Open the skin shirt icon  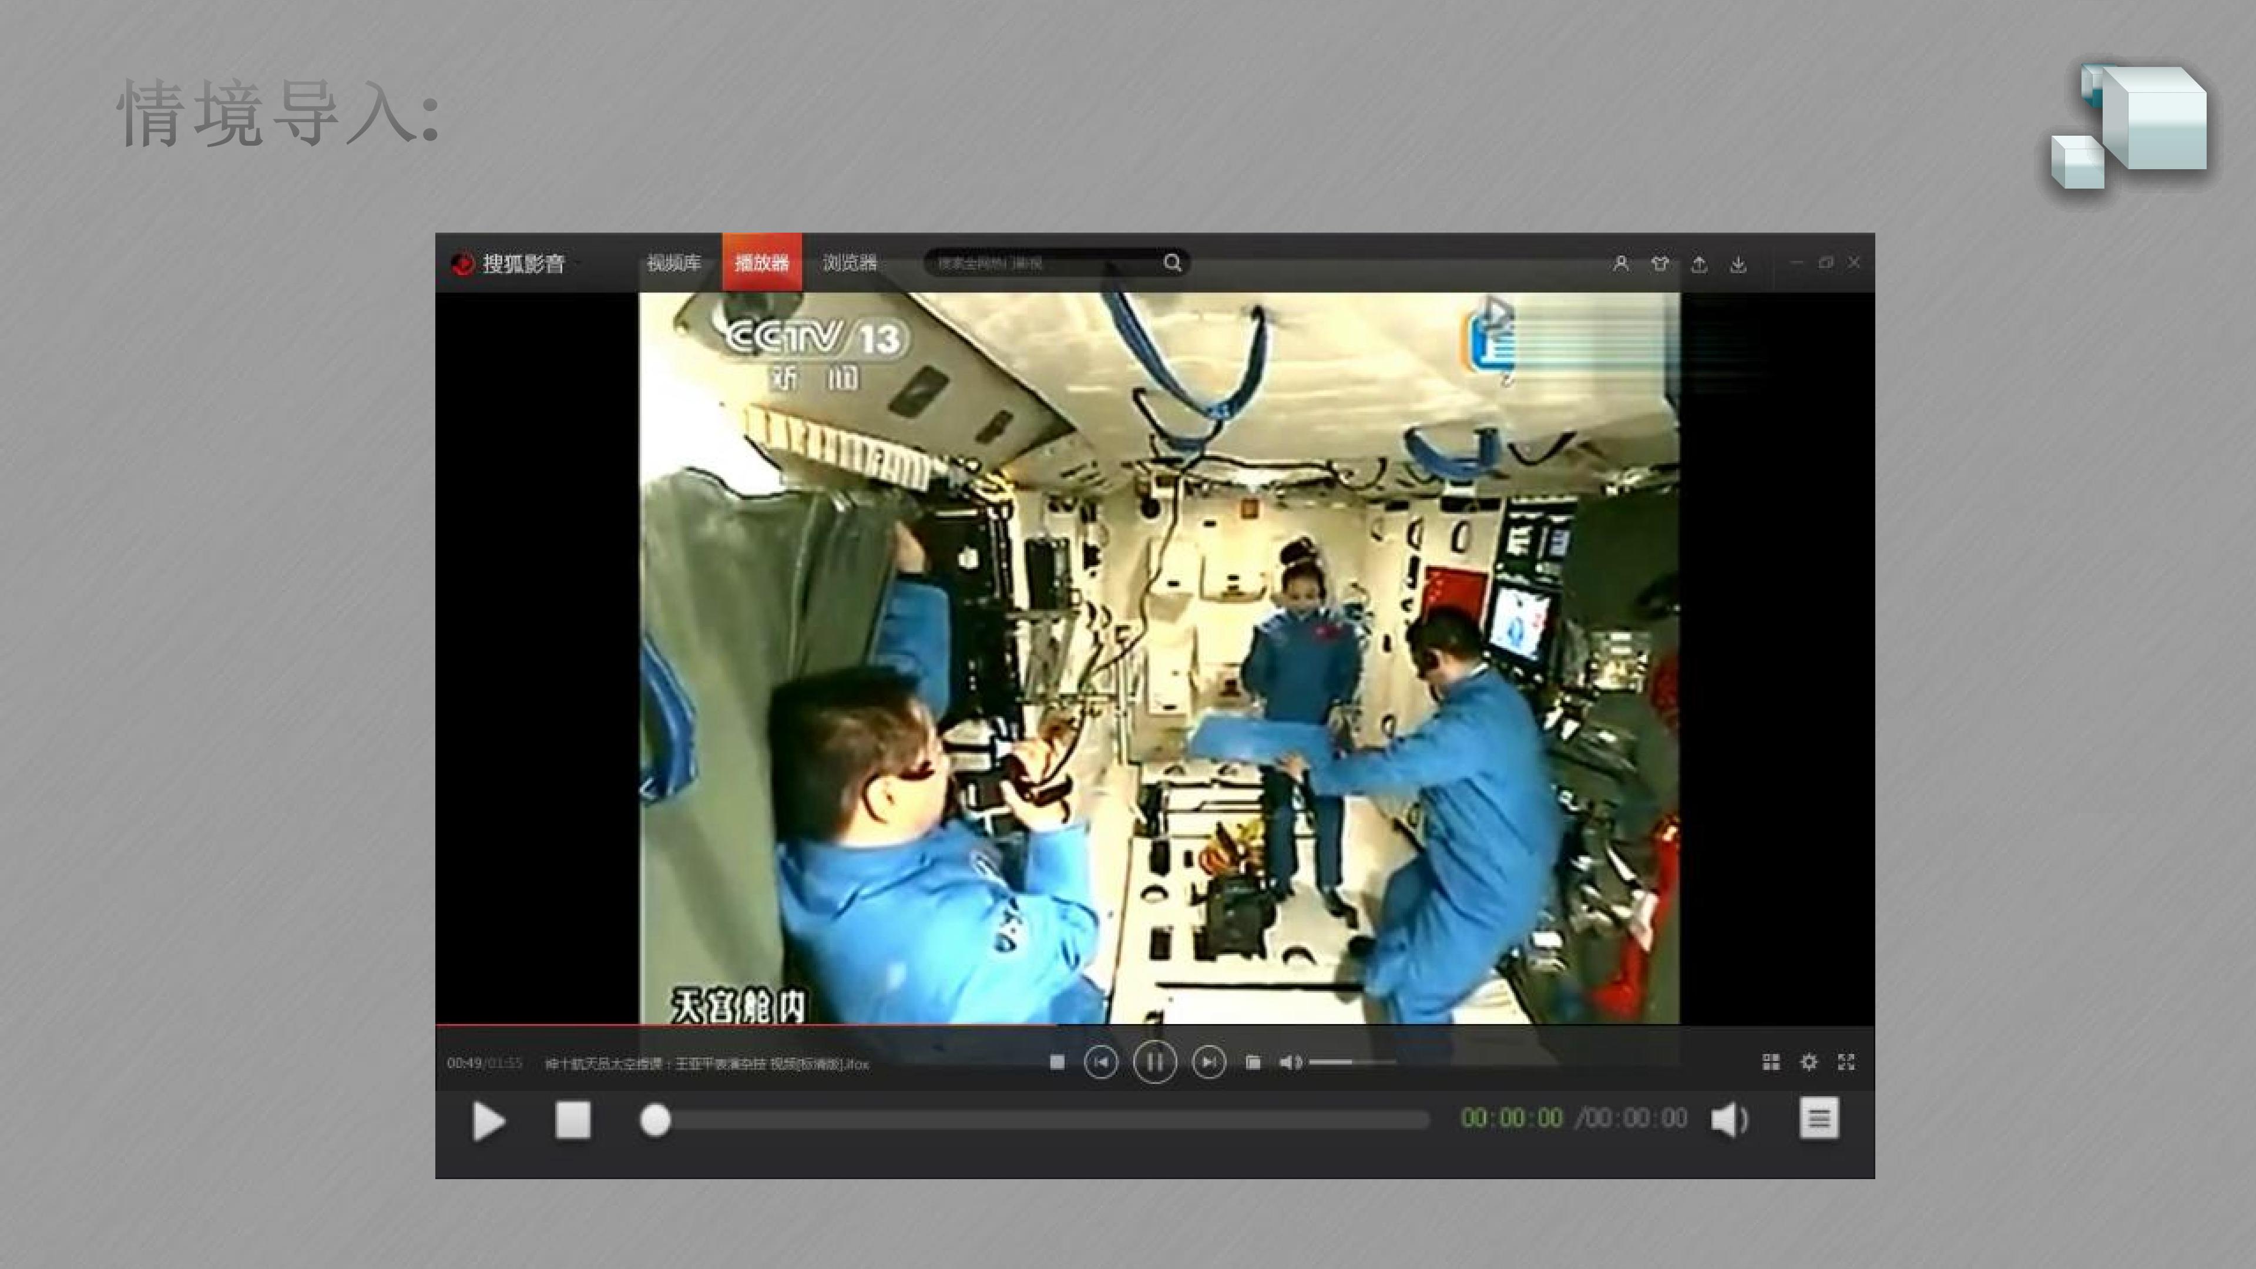tap(1660, 264)
